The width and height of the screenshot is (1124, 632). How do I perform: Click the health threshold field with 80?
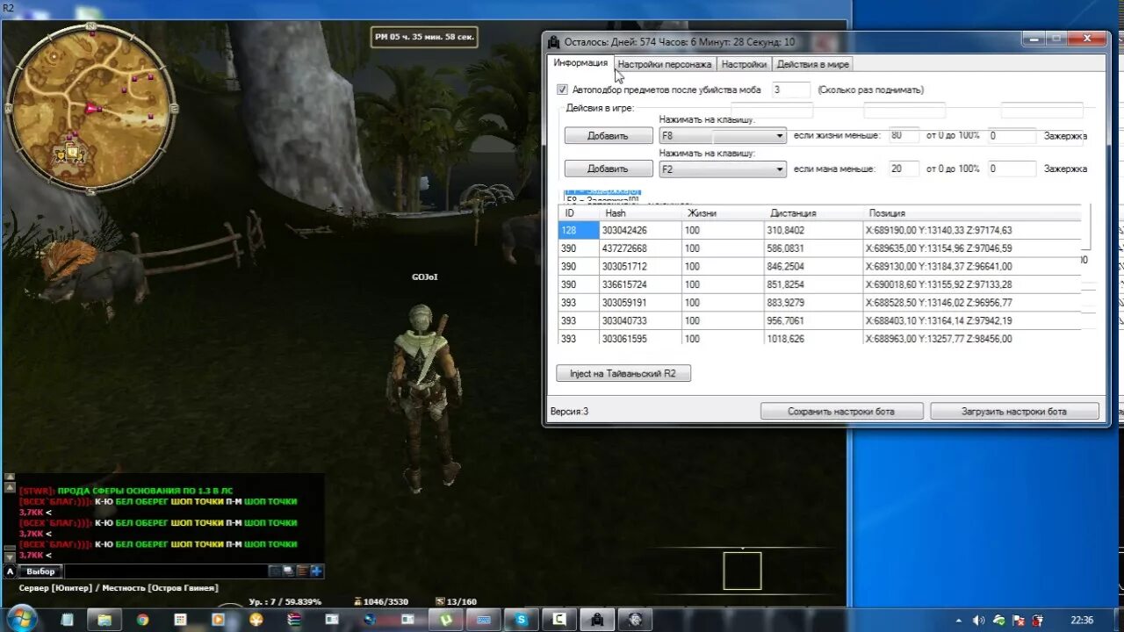click(x=904, y=135)
